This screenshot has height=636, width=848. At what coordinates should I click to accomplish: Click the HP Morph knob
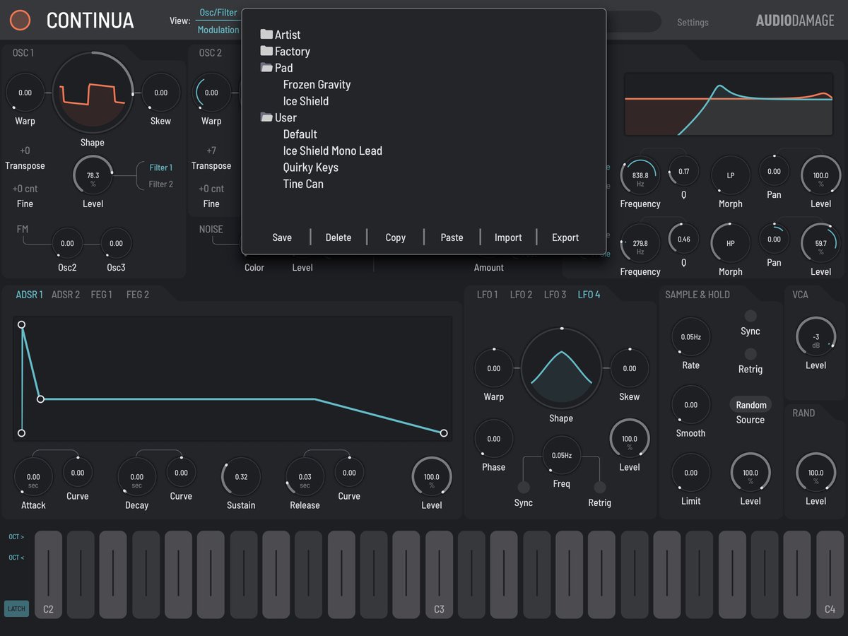(731, 243)
